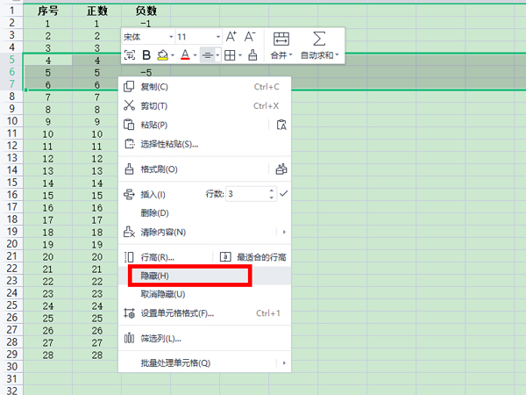Screen dimensions: 526x395
Task: Confirm row insert with the checkmark
Action: 284,193
